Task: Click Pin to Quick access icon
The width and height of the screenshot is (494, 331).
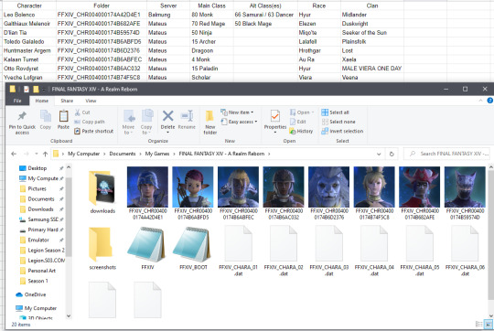Action: [x=22, y=116]
